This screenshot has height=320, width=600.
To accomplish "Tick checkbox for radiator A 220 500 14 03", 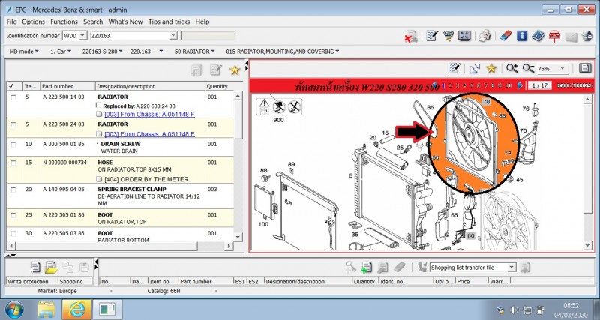I will 13,97.
